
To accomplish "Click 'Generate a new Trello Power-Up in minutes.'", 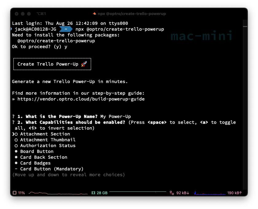I will [70, 82].
